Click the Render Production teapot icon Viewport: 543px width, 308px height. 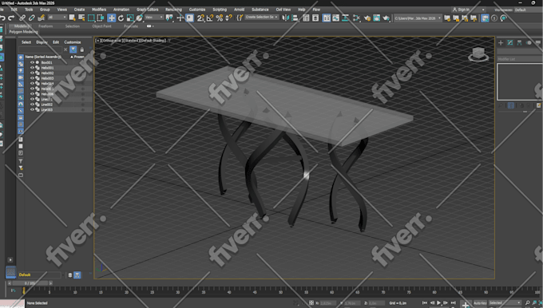point(386,18)
